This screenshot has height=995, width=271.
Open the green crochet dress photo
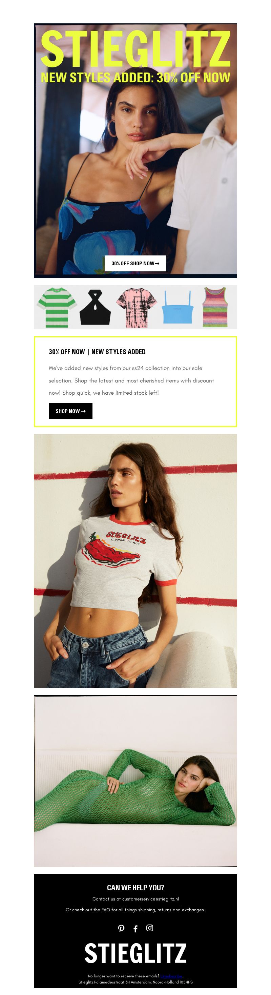(135, 781)
